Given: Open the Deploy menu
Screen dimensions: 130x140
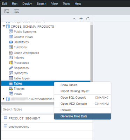Looking at the screenshot, I should coord(27,4).
